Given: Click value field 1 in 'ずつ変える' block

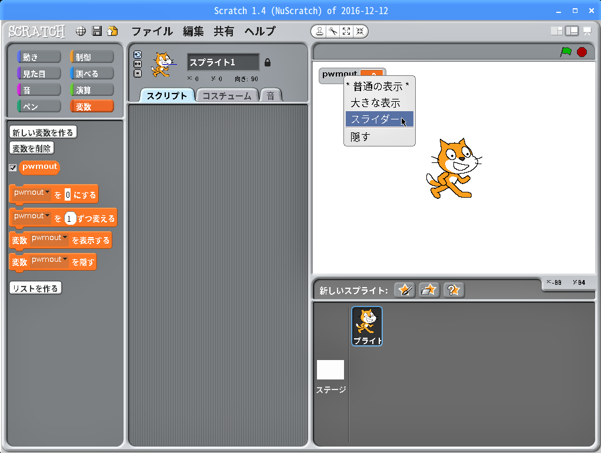Looking at the screenshot, I should tap(69, 219).
